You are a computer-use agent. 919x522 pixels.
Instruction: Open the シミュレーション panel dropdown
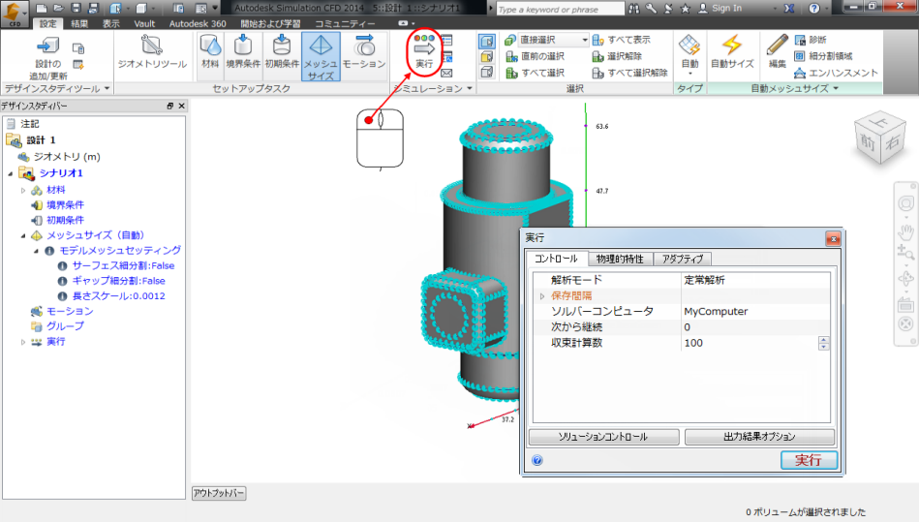470,88
